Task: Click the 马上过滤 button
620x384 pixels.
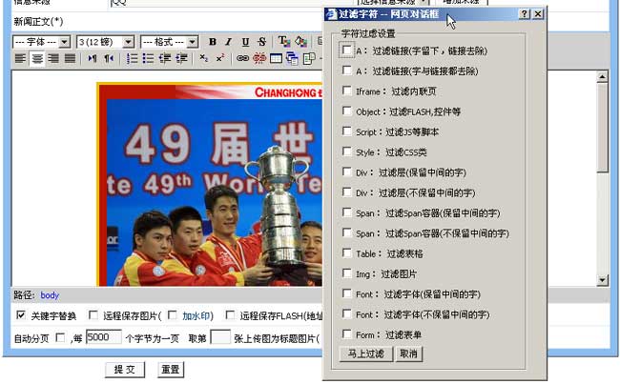Action: [x=366, y=354]
